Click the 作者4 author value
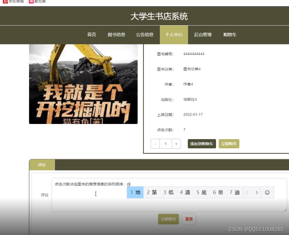 tap(188, 84)
